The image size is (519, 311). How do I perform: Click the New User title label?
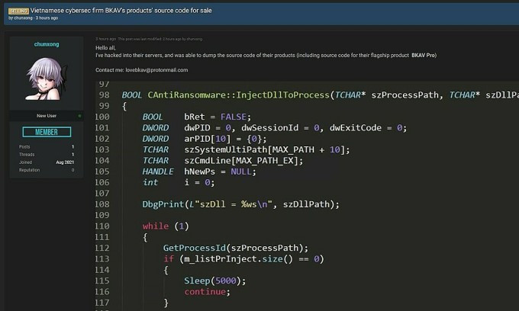47,116
